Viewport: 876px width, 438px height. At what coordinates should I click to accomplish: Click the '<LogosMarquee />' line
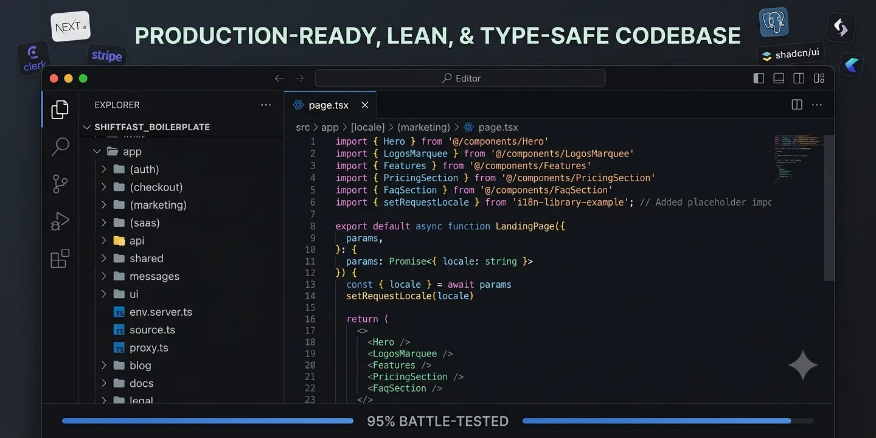point(409,353)
